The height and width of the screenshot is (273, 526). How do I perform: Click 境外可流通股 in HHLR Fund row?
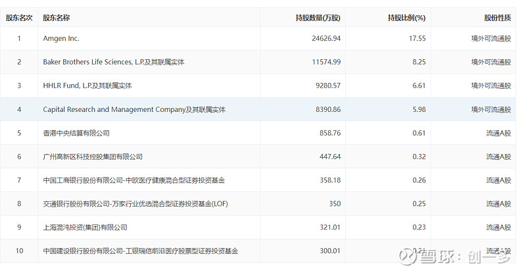click(491, 86)
